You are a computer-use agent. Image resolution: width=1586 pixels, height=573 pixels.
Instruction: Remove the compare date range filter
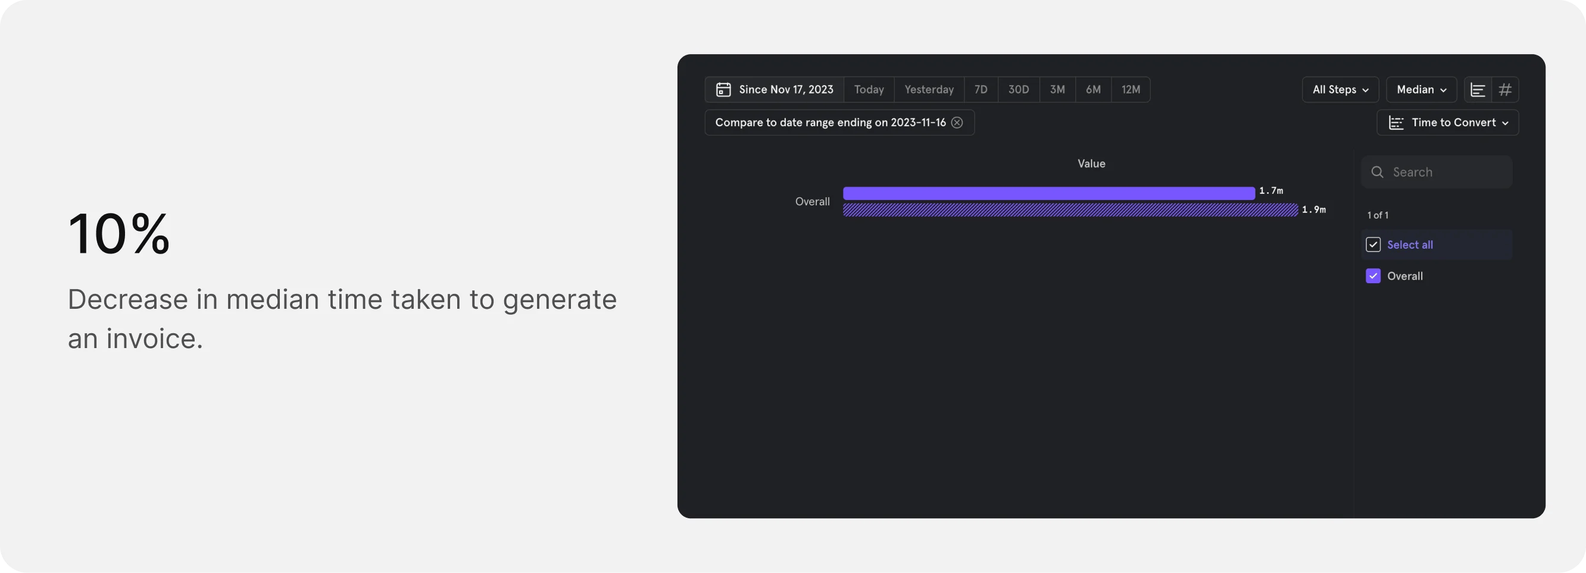coord(957,123)
